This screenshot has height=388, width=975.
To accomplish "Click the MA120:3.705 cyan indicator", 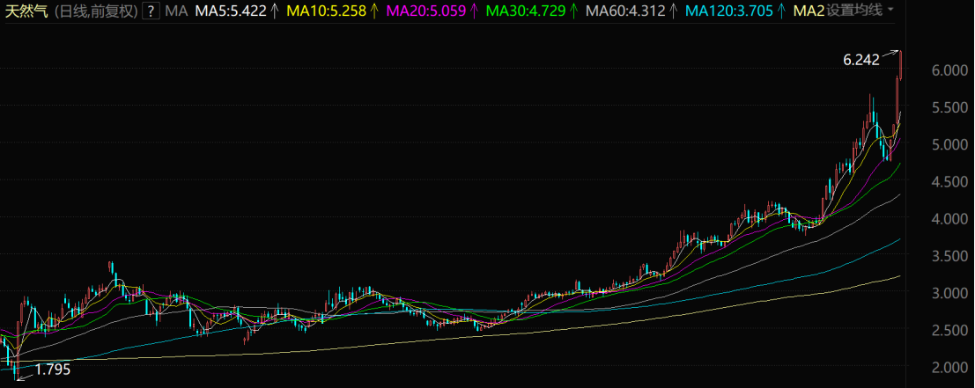I will (729, 11).
